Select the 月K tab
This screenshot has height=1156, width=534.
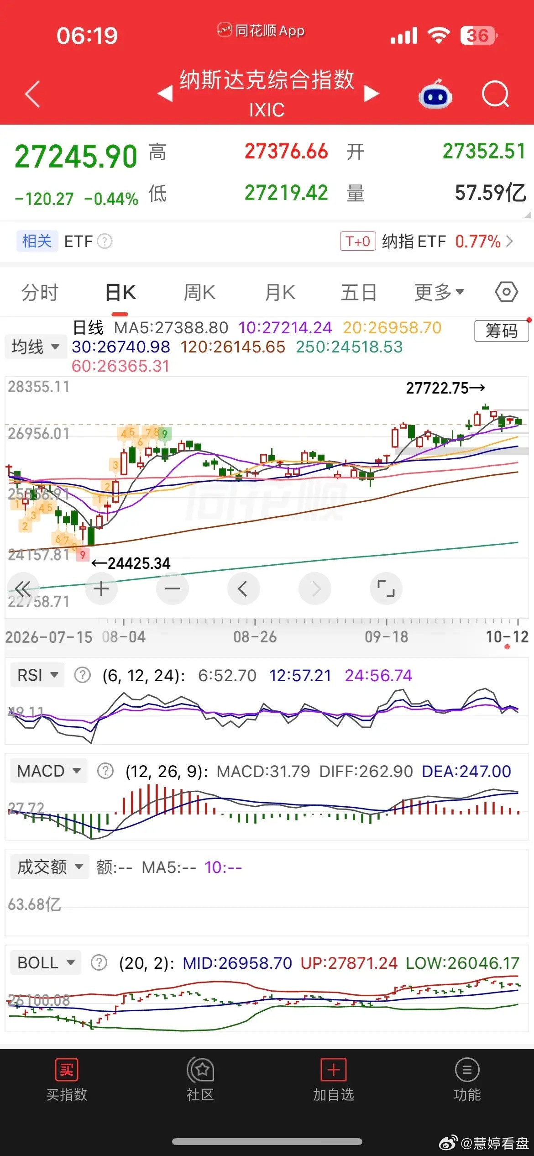[280, 292]
